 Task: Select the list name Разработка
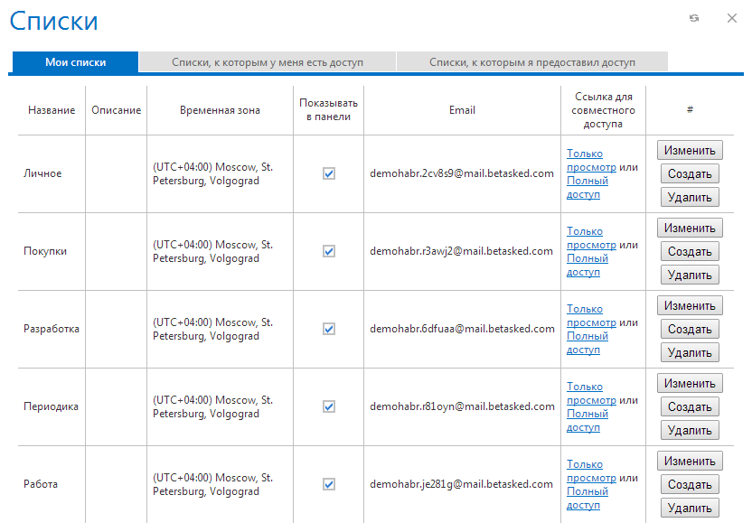(52, 329)
